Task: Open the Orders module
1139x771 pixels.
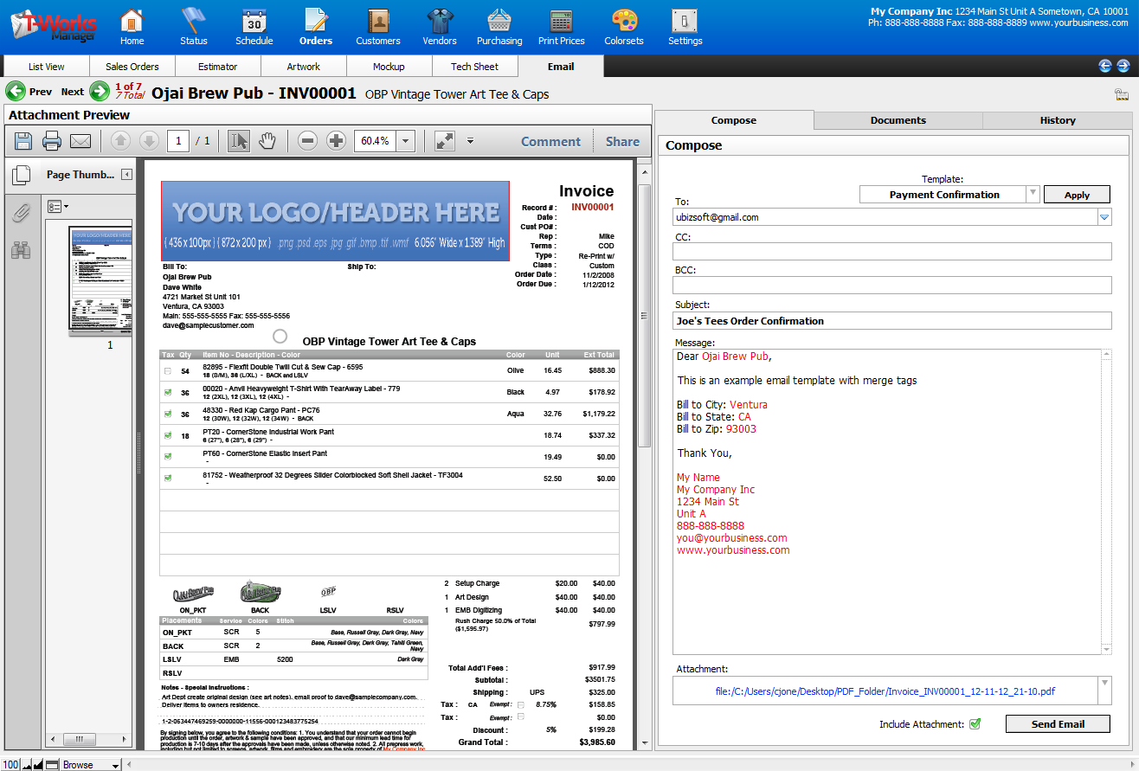Action: click(316, 26)
